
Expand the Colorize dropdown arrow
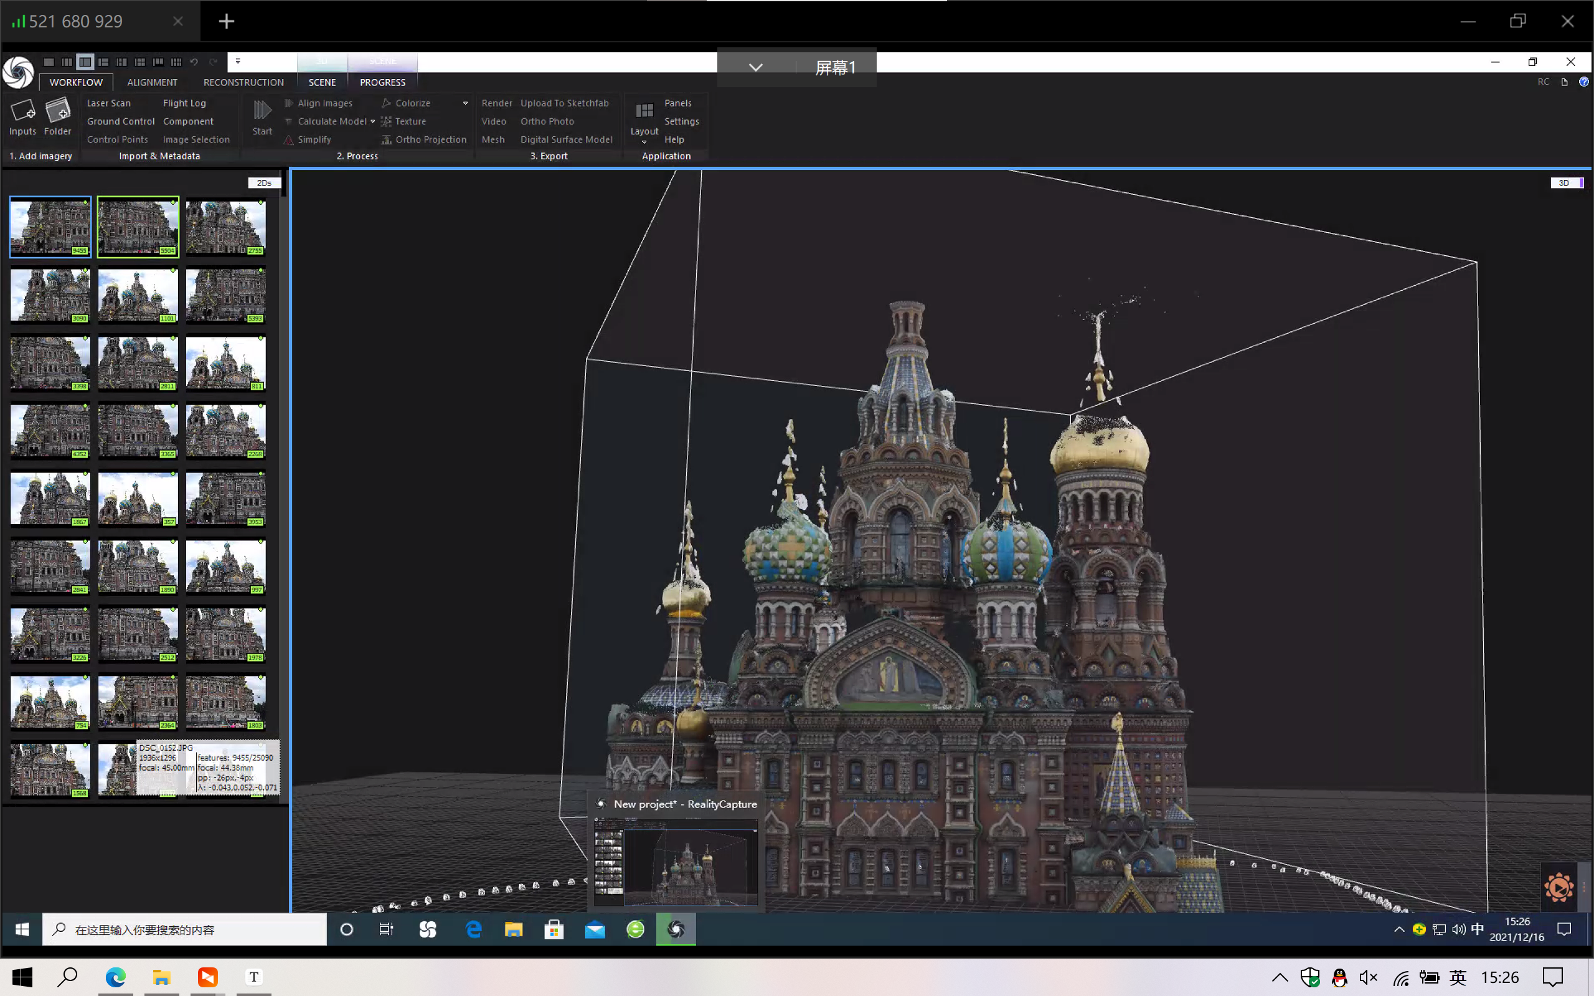pyautogui.click(x=465, y=103)
